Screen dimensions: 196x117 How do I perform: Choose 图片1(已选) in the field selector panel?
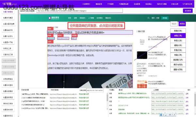point(178,65)
